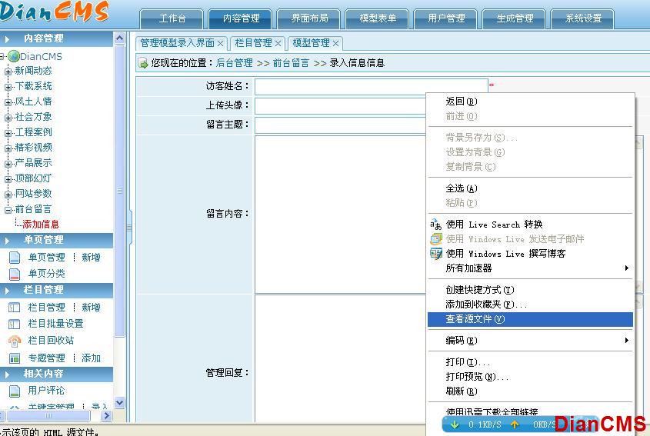Close the 管理模型录入界面 tab
Image resolution: width=650 pixels, height=436 pixels.
[x=221, y=44]
